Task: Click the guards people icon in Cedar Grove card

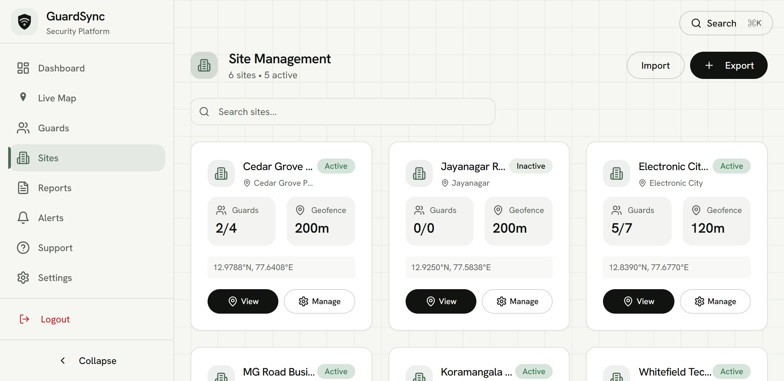Action: (221, 210)
